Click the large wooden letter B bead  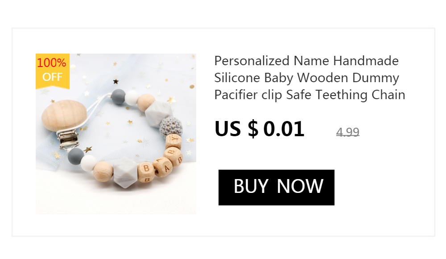146,172
